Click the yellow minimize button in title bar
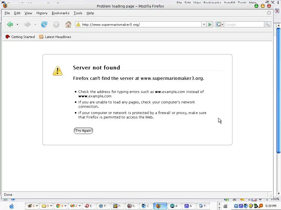 point(263,6)
